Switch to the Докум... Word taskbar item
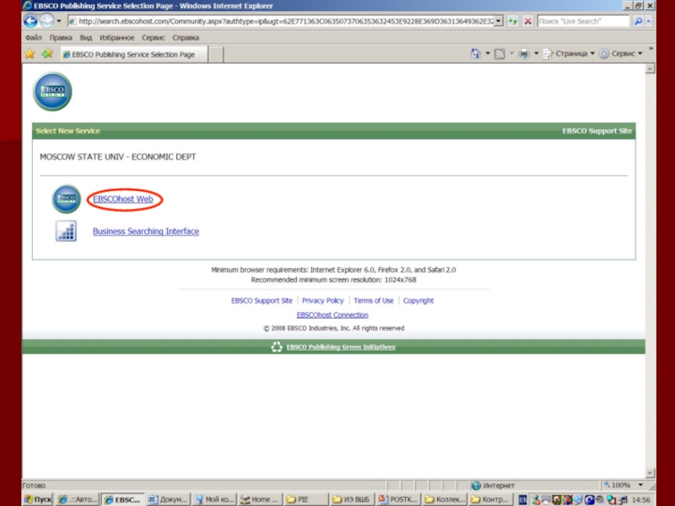The width and height of the screenshot is (675, 506). pos(167,499)
